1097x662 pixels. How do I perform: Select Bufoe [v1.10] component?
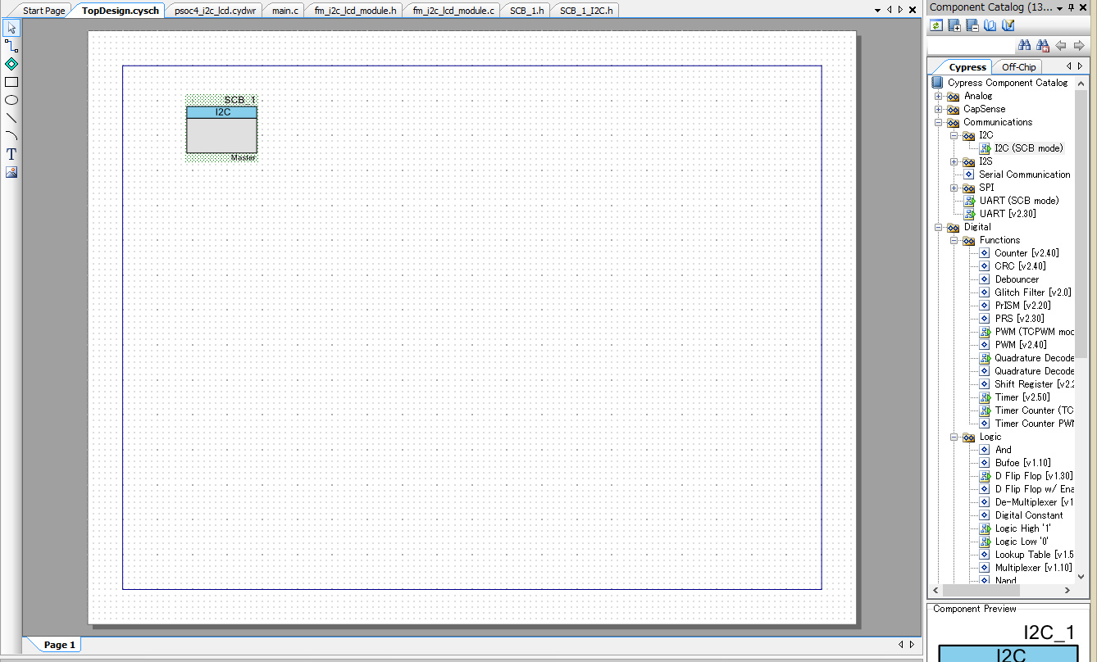pyautogui.click(x=1022, y=463)
